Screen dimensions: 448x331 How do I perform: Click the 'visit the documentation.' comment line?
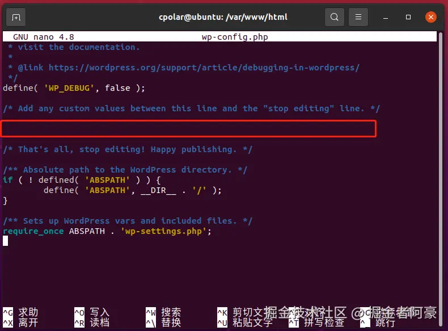pos(74,47)
